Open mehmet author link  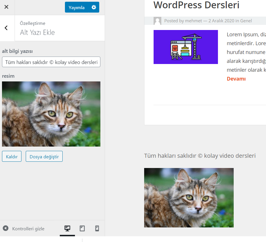pos(193,21)
